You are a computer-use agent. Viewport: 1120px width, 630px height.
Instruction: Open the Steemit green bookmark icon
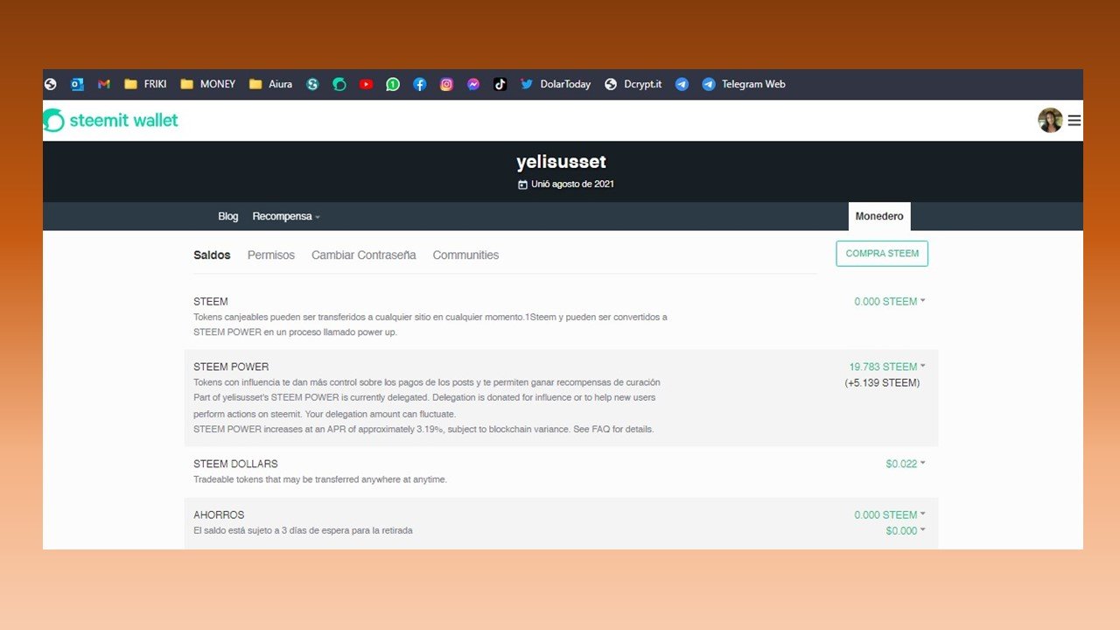coord(339,84)
